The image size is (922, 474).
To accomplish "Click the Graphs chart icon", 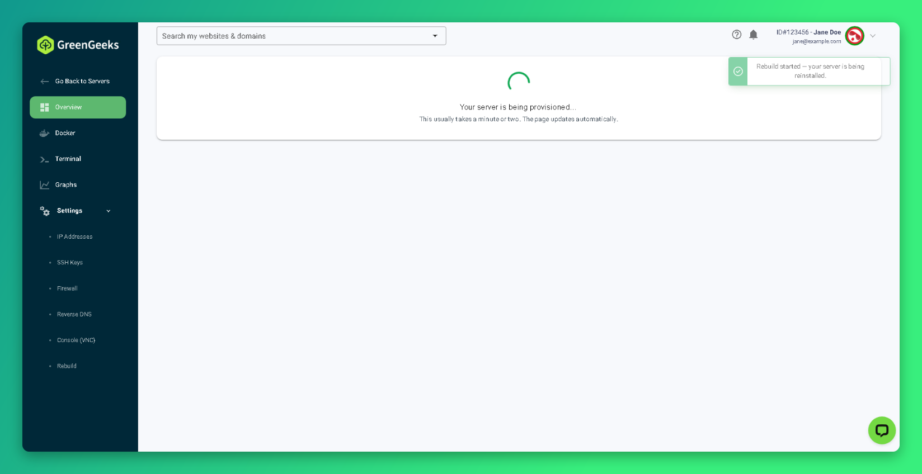I will click(45, 185).
